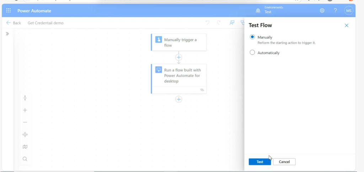Click the environment globe icon
The height and width of the screenshot is (172, 364).
258,10
